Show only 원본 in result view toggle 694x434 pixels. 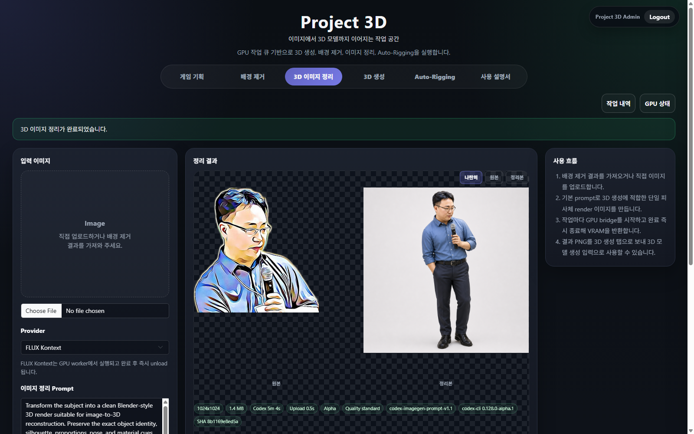point(494,177)
